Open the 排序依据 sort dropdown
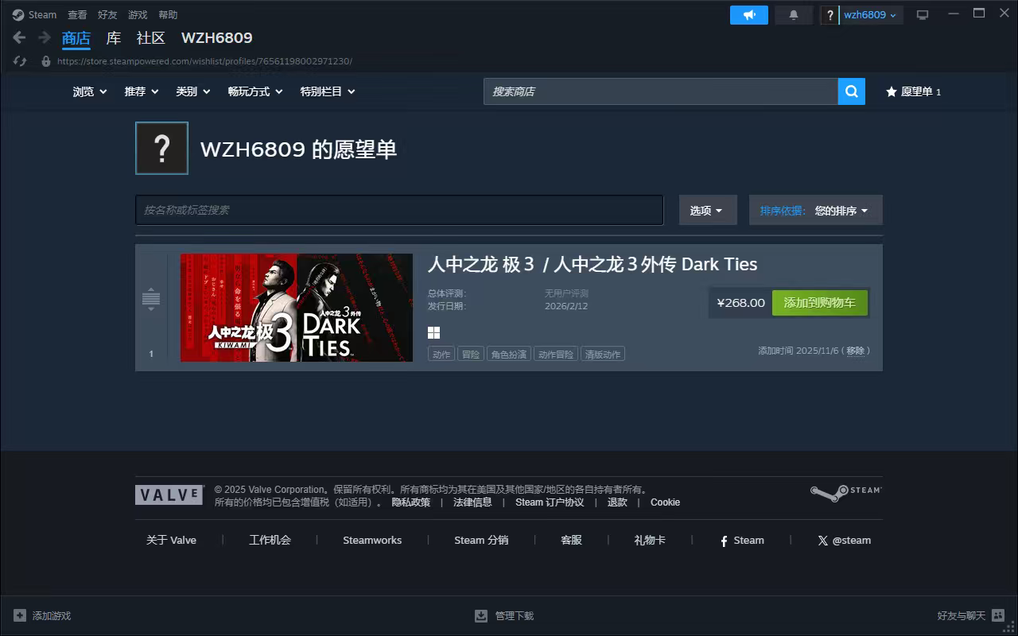This screenshot has width=1018, height=636. click(815, 211)
